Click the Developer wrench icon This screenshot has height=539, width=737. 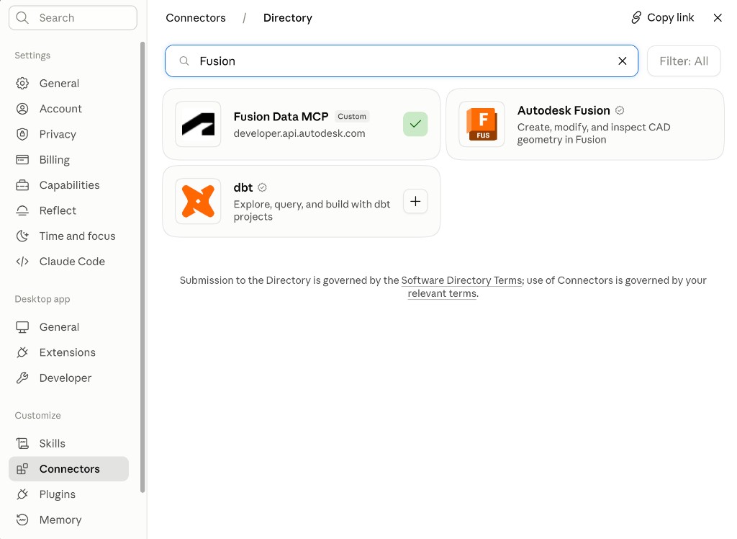(x=22, y=378)
